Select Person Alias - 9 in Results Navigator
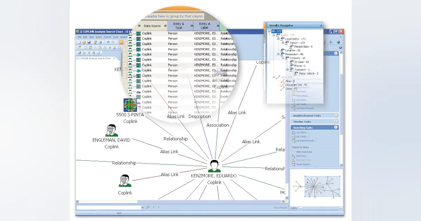 303,47
